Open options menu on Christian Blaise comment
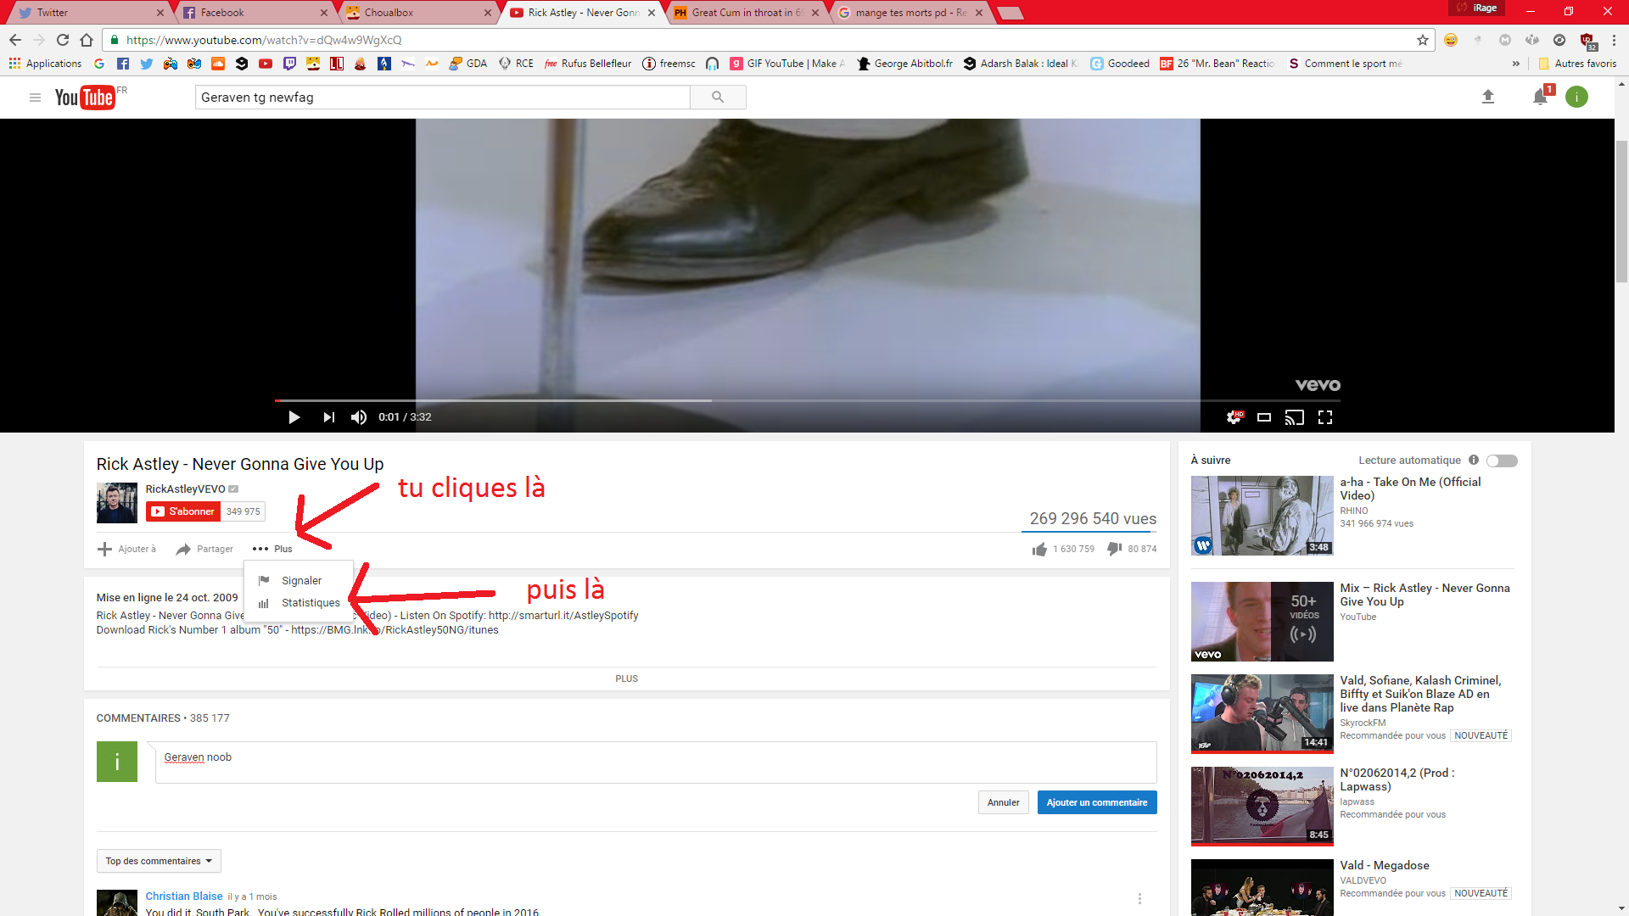Screen dimensions: 1629x916 tap(1139, 898)
